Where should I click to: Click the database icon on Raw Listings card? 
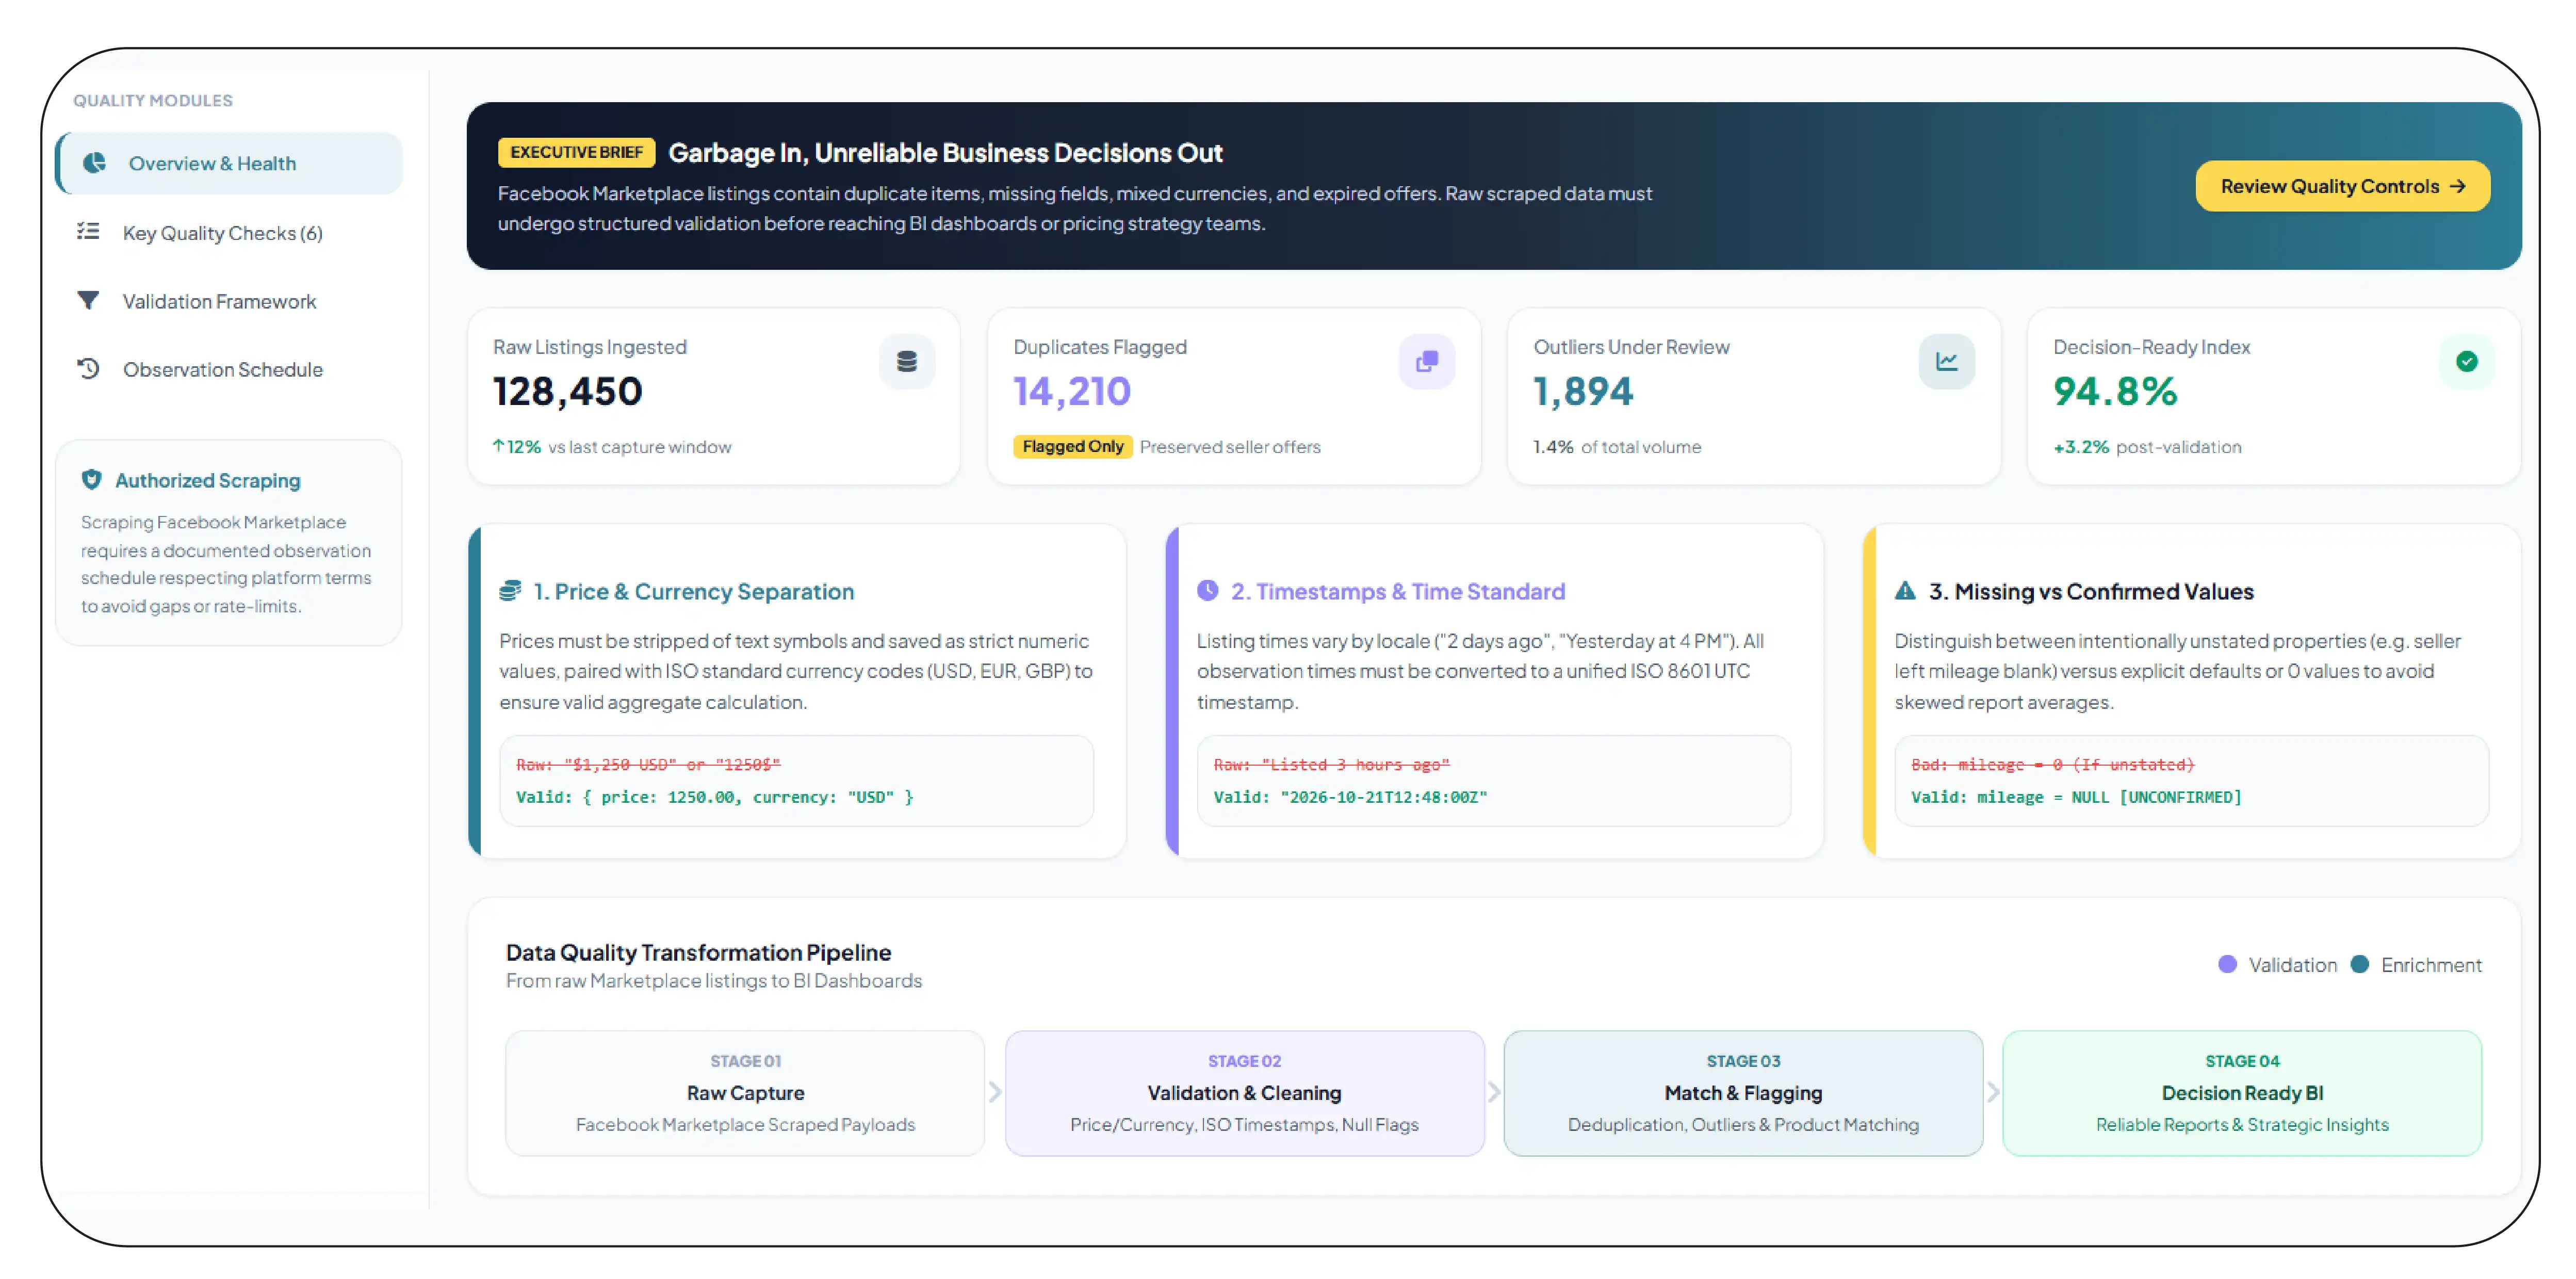tap(907, 361)
